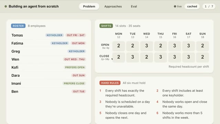Select the Sunday OPEN shift cell
The height and width of the screenshot is (124, 220).
(202, 46)
